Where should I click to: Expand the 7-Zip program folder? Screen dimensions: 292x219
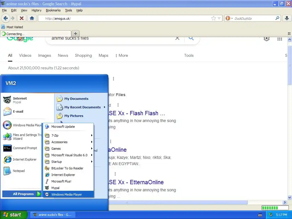pos(68,135)
